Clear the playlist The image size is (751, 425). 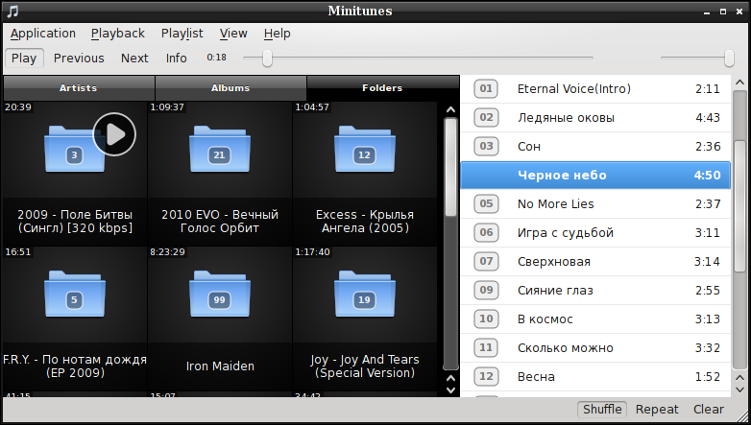tap(709, 410)
